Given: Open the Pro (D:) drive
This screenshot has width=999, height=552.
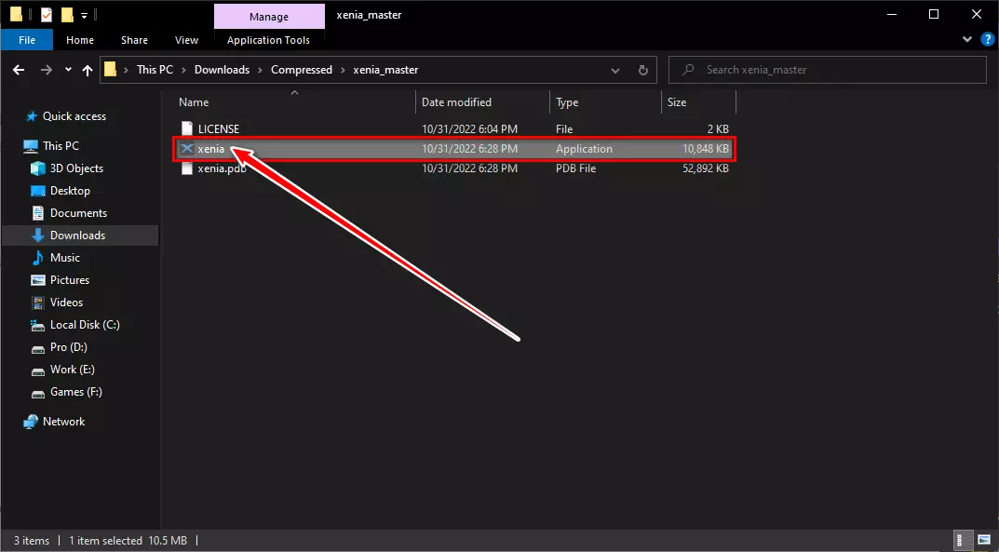Looking at the screenshot, I should (x=68, y=347).
